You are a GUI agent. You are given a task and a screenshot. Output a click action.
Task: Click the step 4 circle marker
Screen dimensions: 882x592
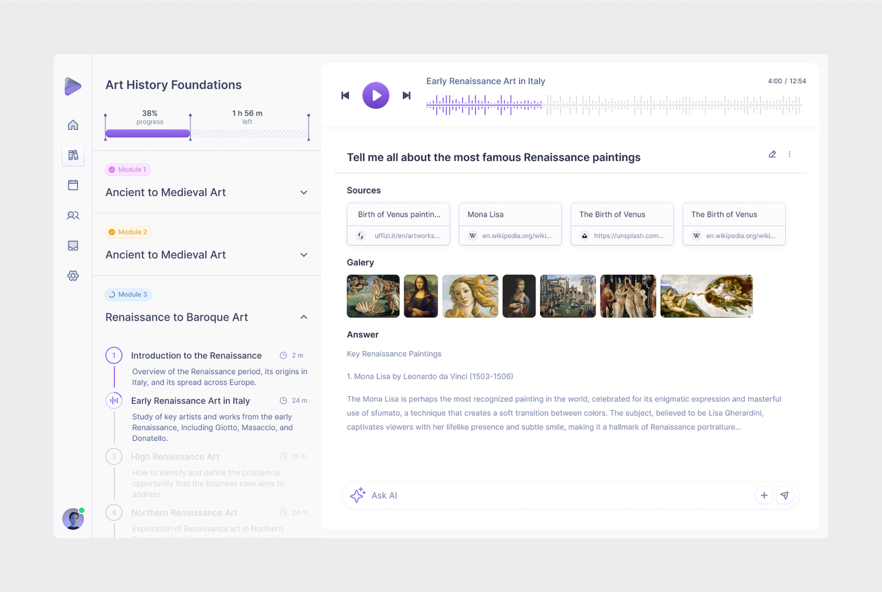114,512
